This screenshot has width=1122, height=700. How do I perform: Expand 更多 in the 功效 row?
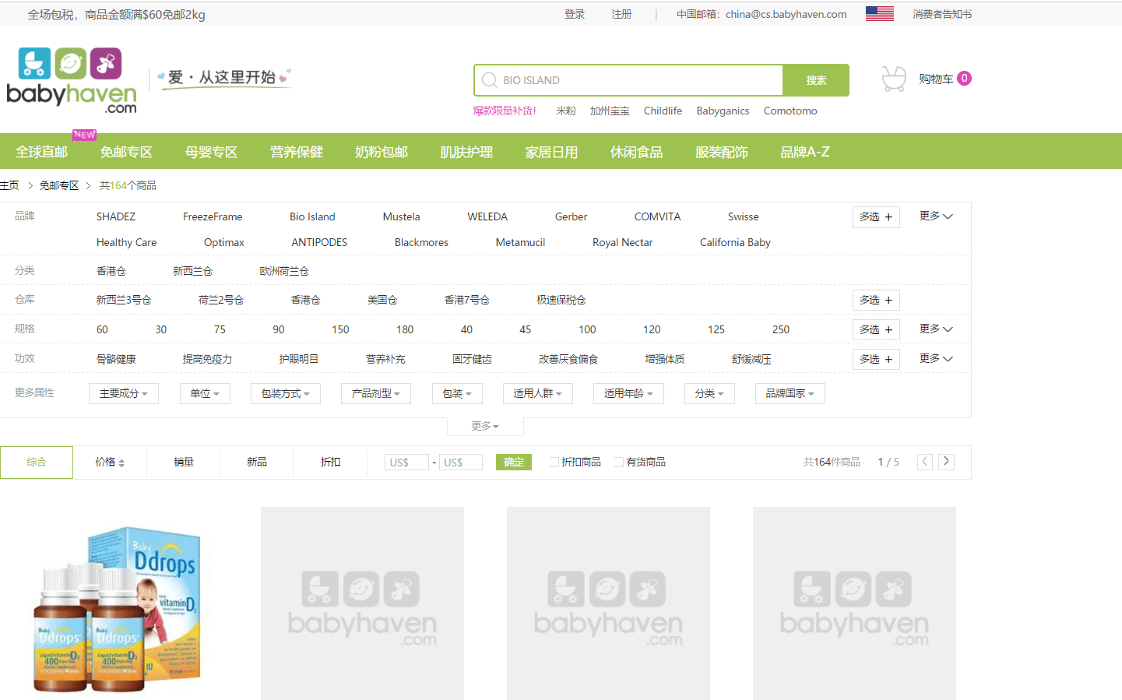click(x=935, y=358)
